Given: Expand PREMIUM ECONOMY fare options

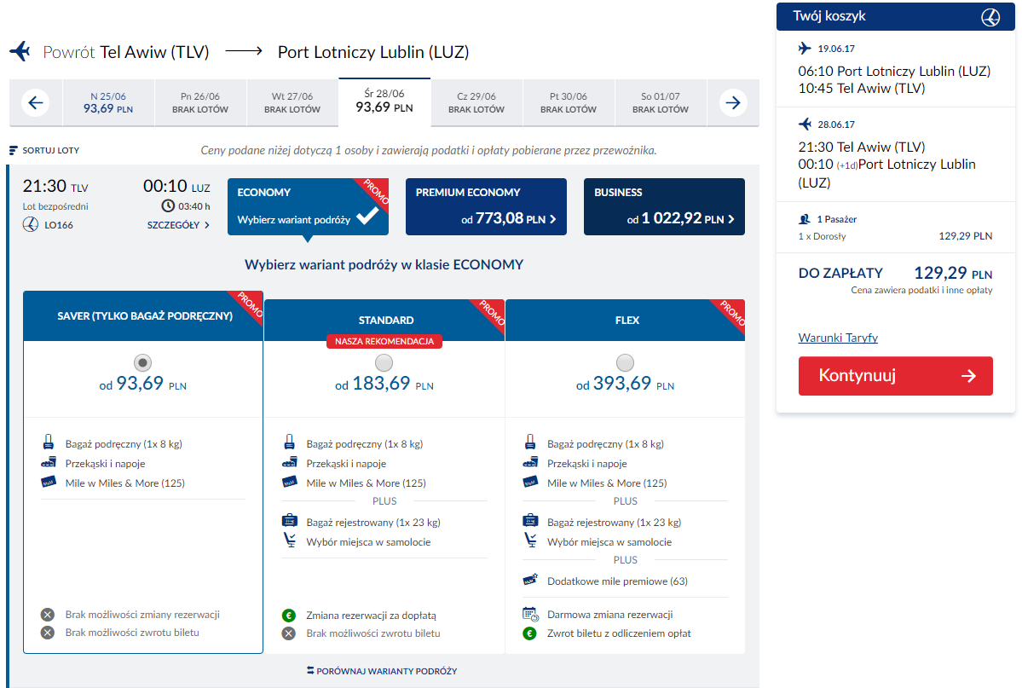Looking at the screenshot, I should pyautogui.click(x=486, y=206).
